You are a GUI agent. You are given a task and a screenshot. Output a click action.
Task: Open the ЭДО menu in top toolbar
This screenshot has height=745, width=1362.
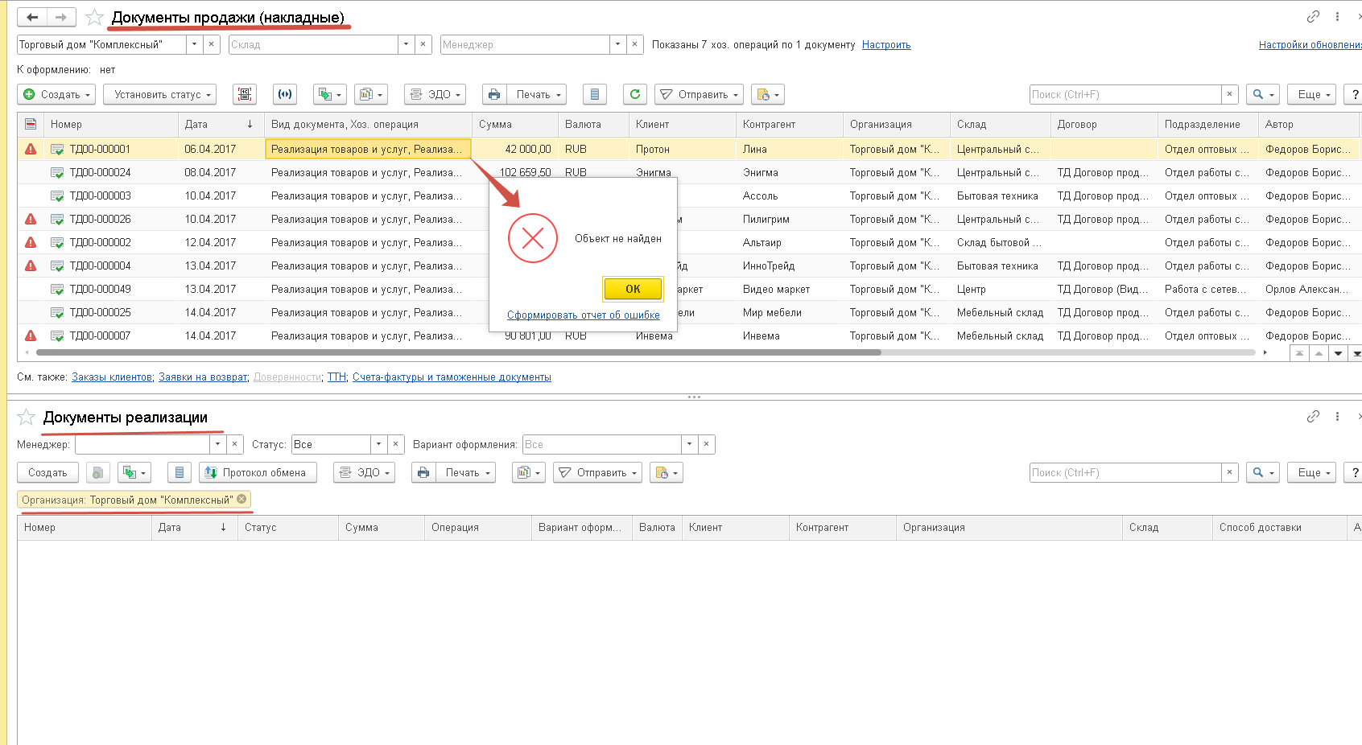pos(435,94)
